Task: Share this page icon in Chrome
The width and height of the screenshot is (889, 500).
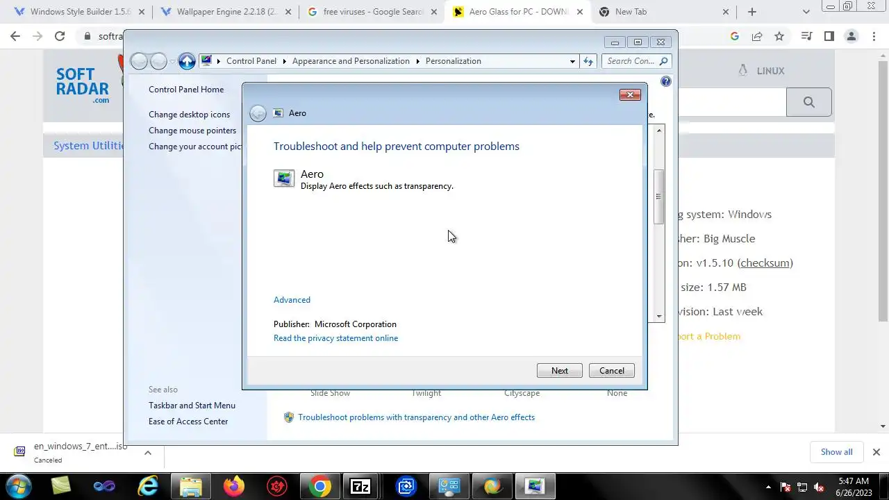Action: pos(757,36)
